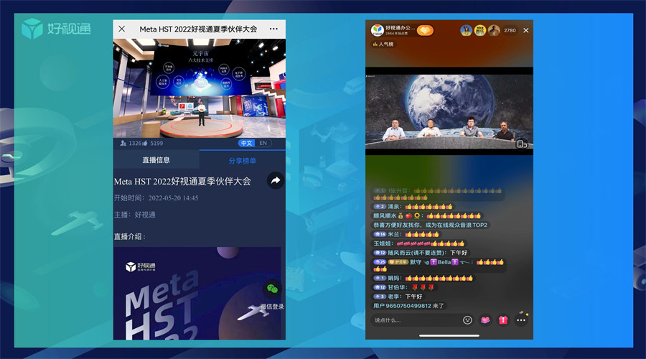Click the 直播介绍 heading
646x359 pixels.
[129, 237]
